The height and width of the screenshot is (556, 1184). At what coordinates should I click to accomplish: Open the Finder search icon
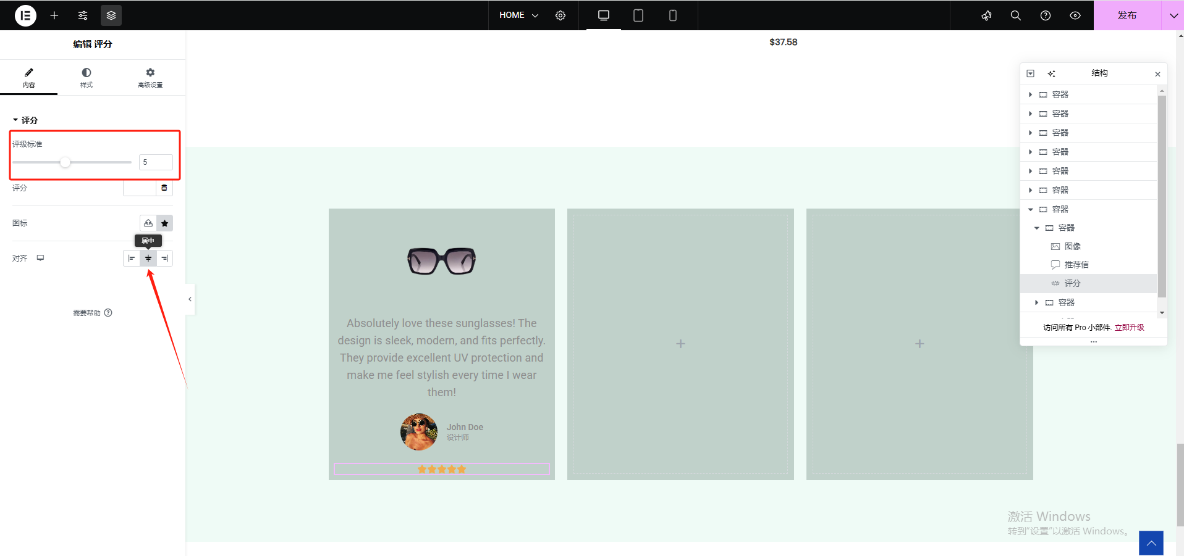click(x=1015, y=15)
